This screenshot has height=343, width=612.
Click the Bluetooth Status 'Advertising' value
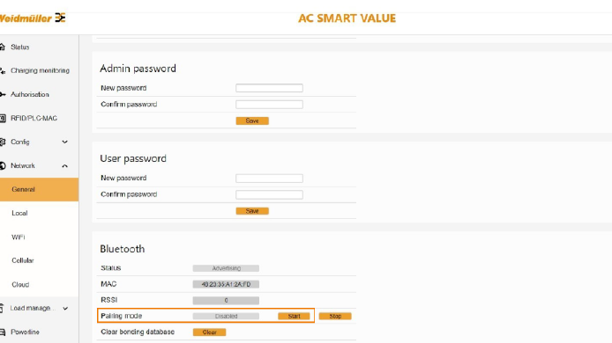point(226,268)
